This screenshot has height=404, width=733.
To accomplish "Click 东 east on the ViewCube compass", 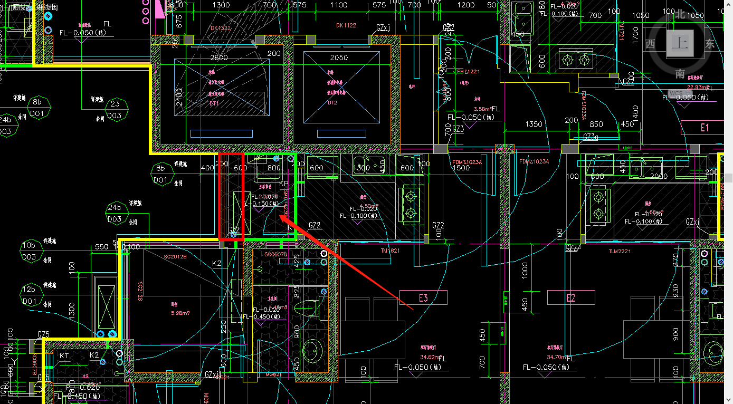I will pos(710,44).
